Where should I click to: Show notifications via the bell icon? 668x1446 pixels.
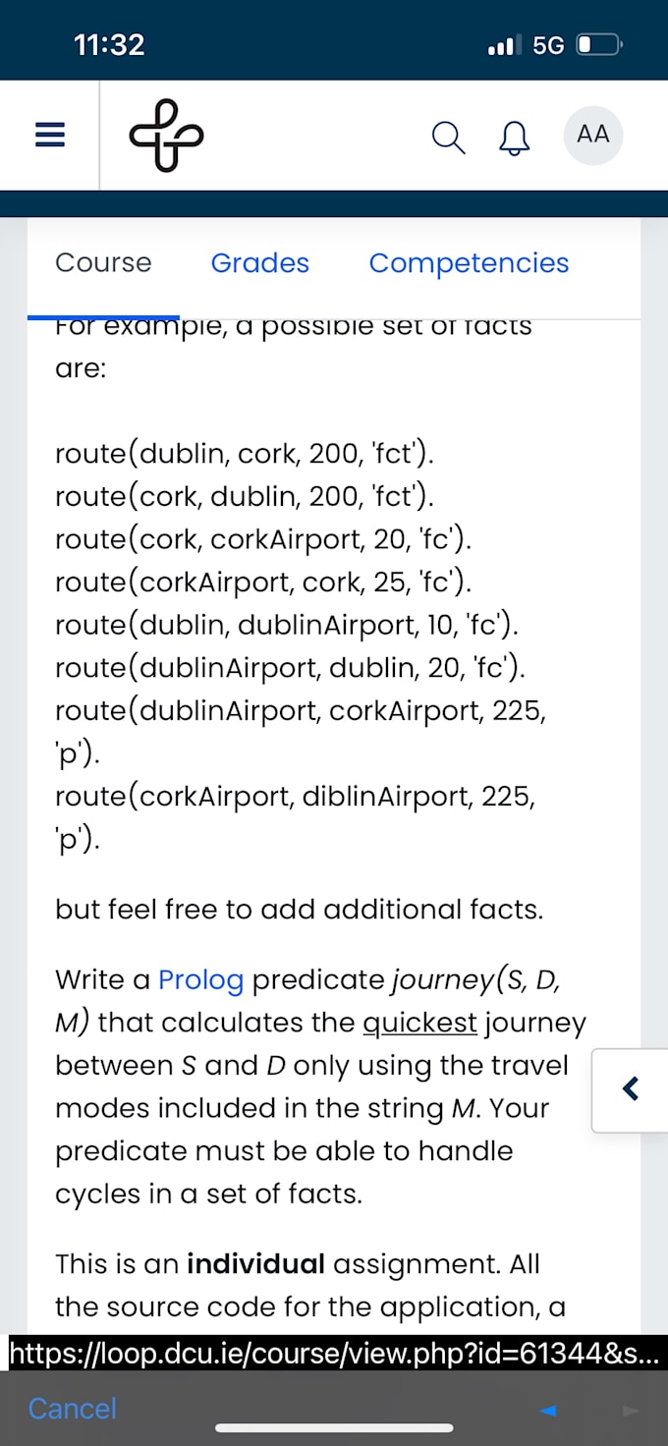(515, 138)
